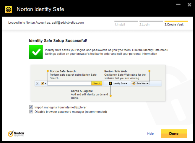The width and height of the screenshot is (195, 143).
Task: Select the 2.Login step tab
Action: (x=144, y=24)
